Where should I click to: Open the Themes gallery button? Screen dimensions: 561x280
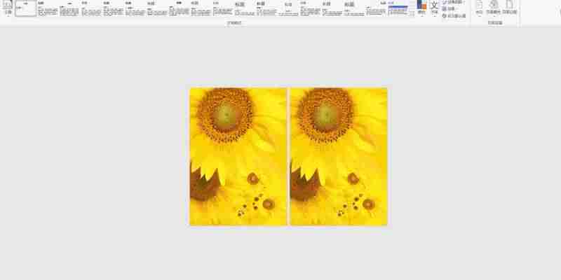pyautogui.click(x=8, y=8)
